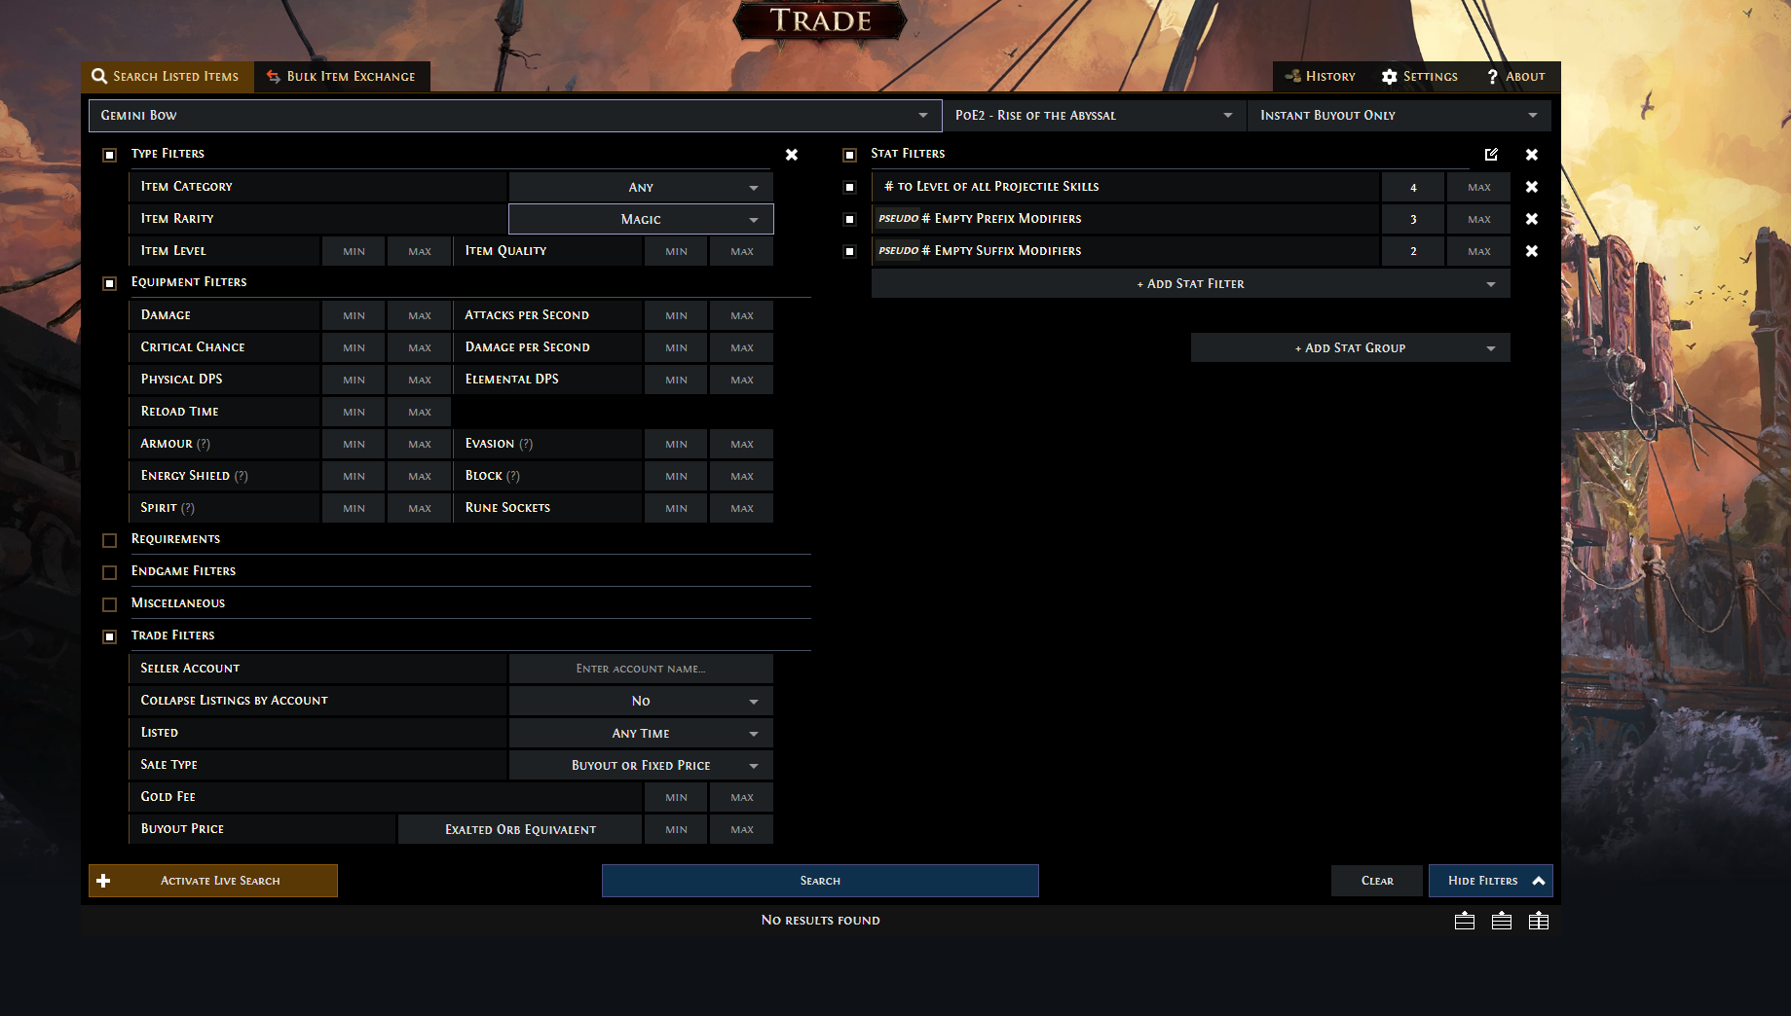Viewport: 1791px width, 1016px height.
Task: Click Hide Filters button
Action: [1490, 881]
